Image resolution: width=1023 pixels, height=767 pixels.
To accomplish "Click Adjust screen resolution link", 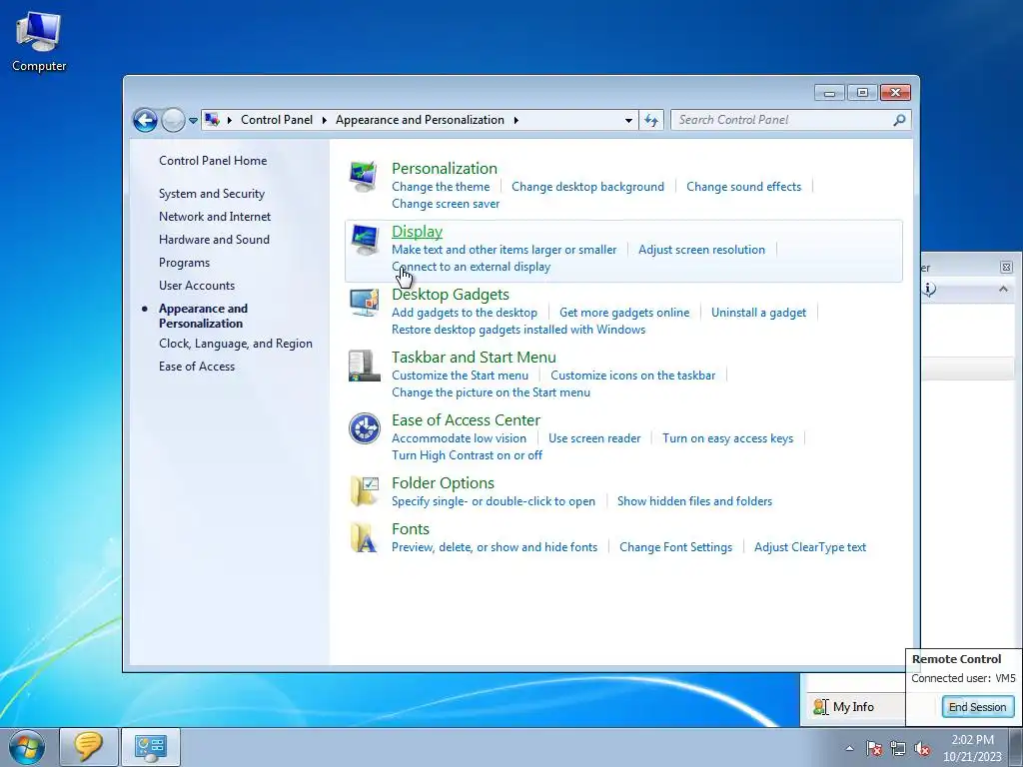I will (701, 249).
